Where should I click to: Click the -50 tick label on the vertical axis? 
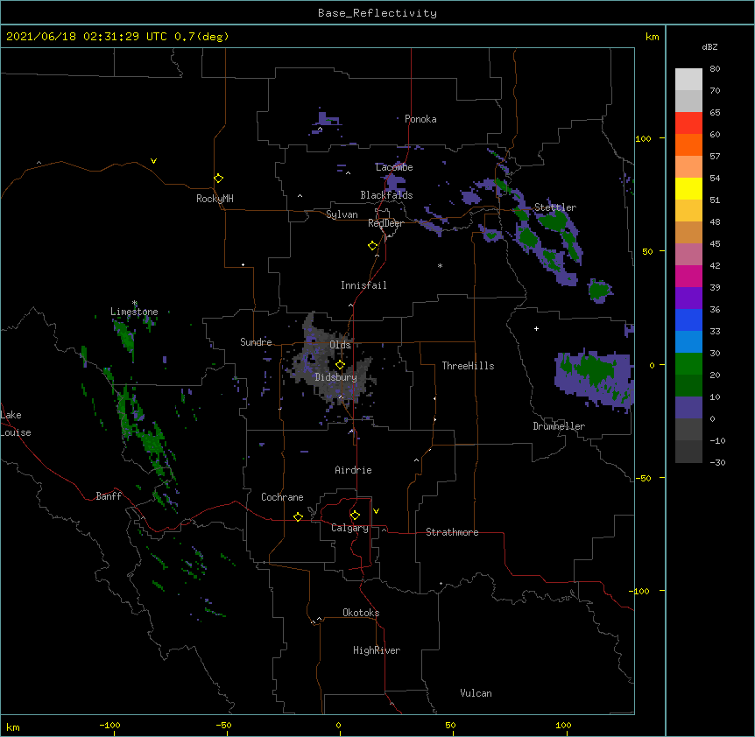tap(643, 478)
